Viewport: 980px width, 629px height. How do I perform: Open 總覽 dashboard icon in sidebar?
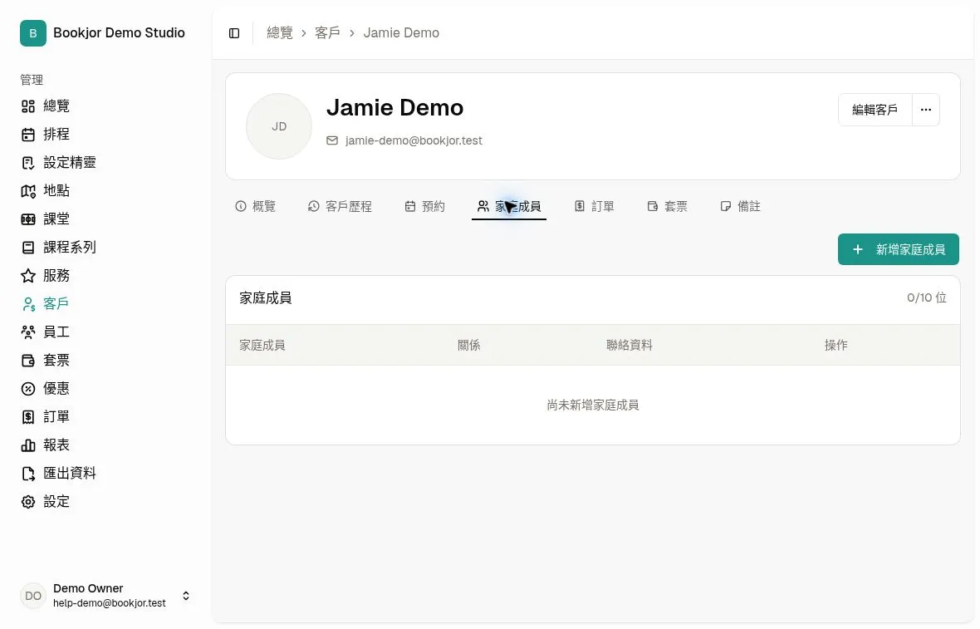(28, 106)
